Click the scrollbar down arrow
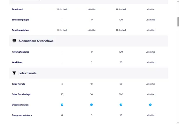 point(178,123)
